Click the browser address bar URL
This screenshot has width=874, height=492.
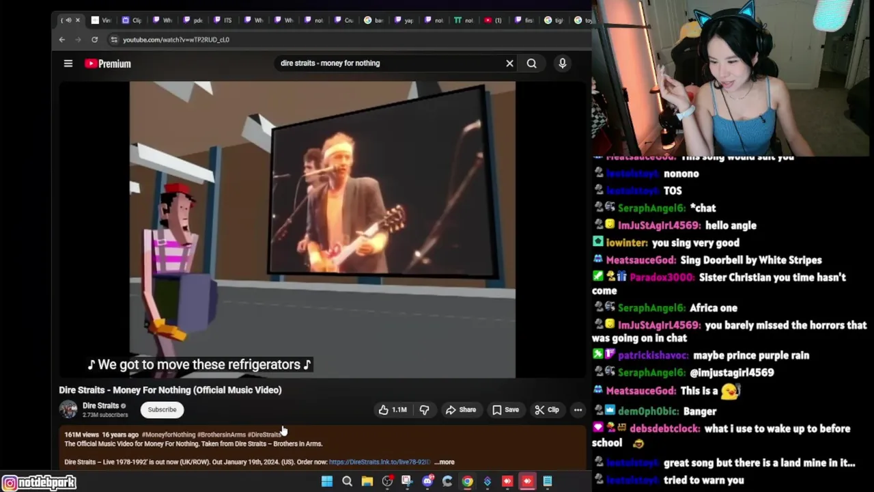(x=176, y=40)
